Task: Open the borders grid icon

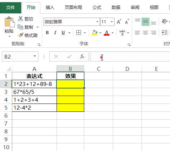Action: [x=79, y=33]
